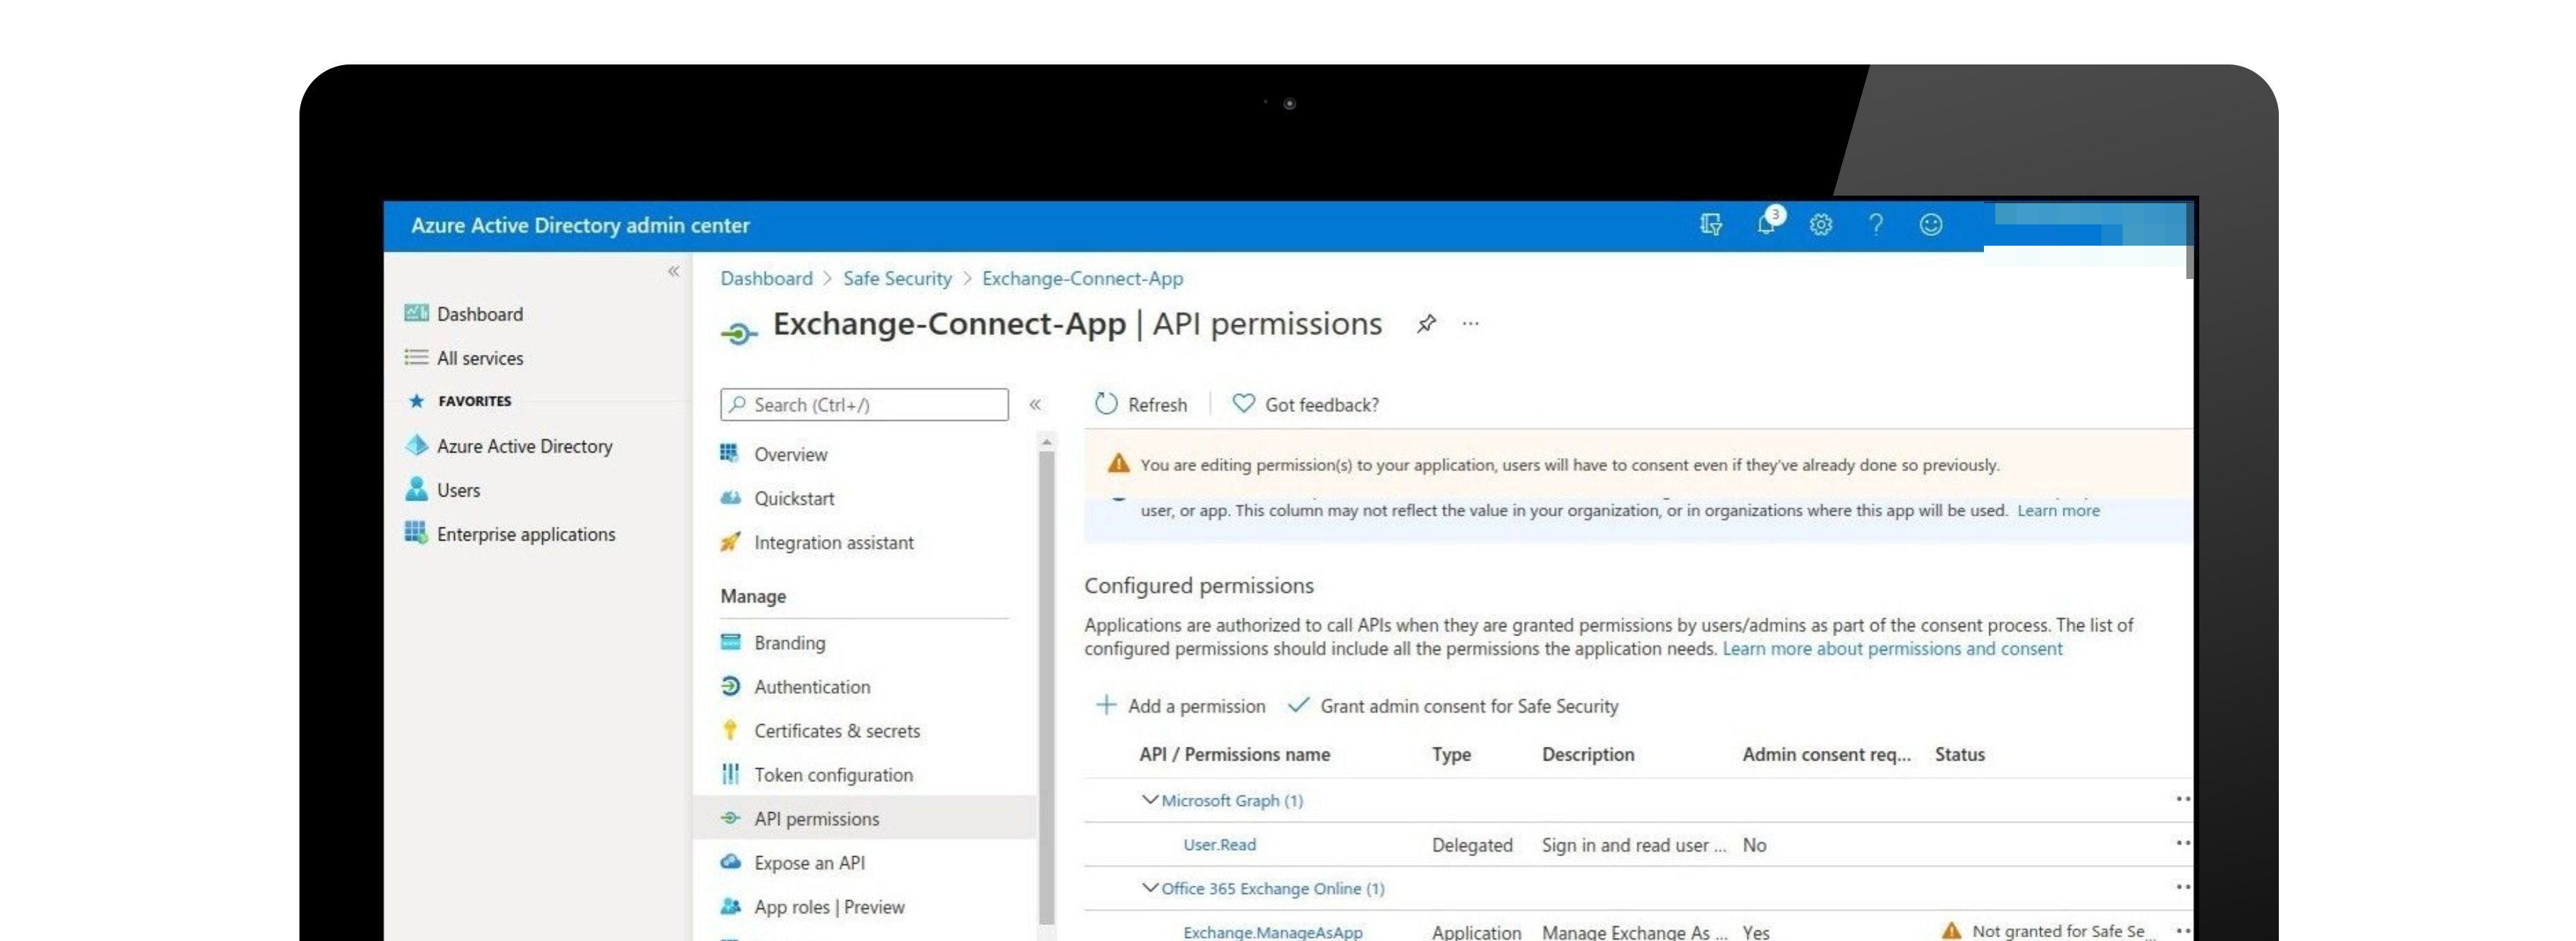2576x941 pixels.
Task: Open Integration assistant
Action: [833, 542]
